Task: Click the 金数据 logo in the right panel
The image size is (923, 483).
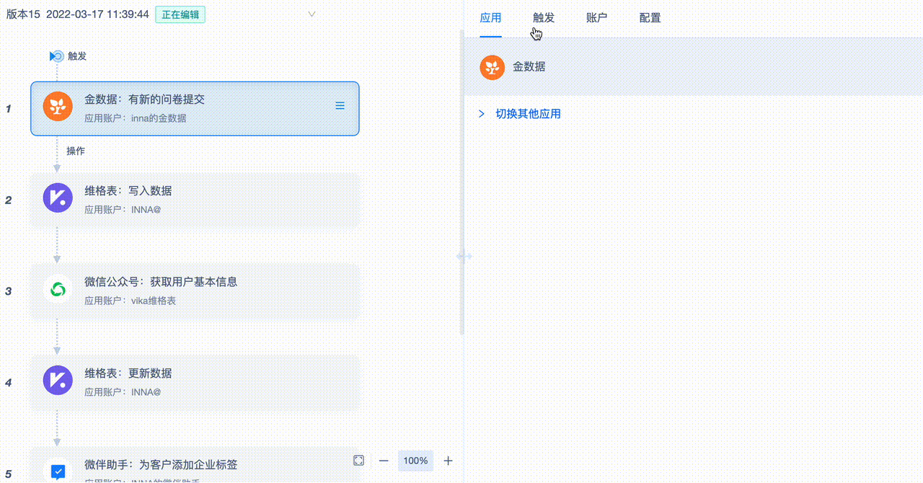Action: coord(492,67)
